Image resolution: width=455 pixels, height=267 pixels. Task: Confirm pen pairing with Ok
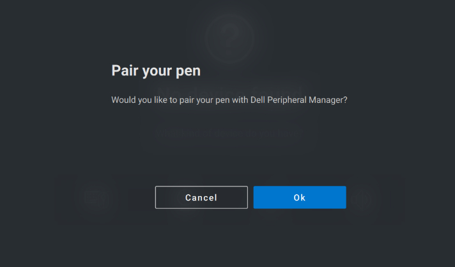[300, 197]
